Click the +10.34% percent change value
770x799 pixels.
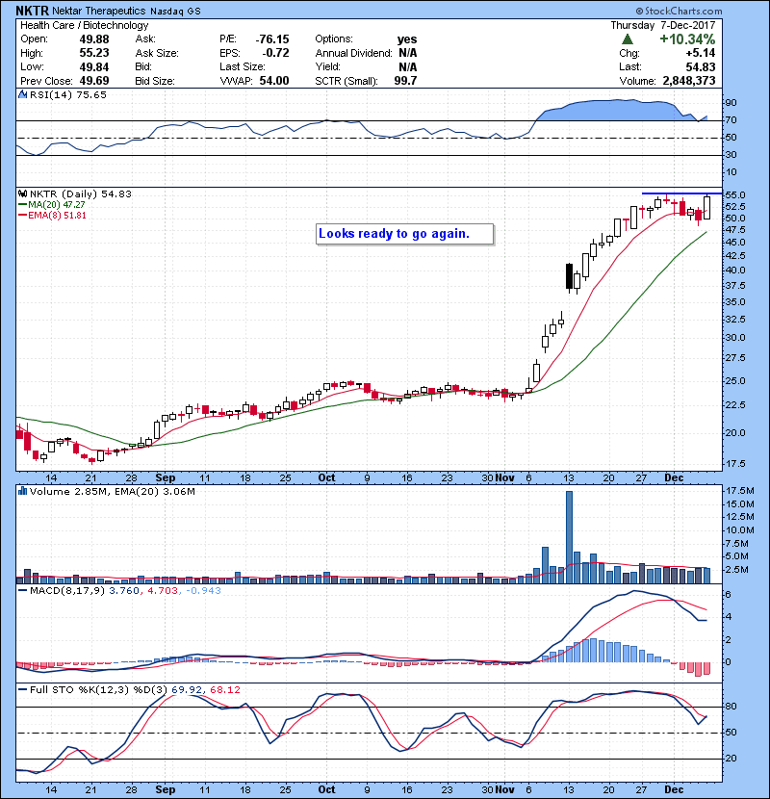pos(687,39)
